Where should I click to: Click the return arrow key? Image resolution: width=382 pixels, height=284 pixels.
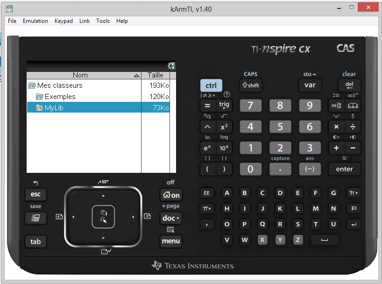coord(354,224)
